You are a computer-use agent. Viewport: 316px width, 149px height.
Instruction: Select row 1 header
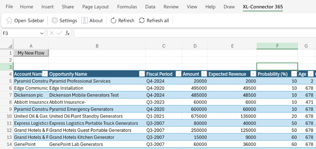click(x=7, y=53)
